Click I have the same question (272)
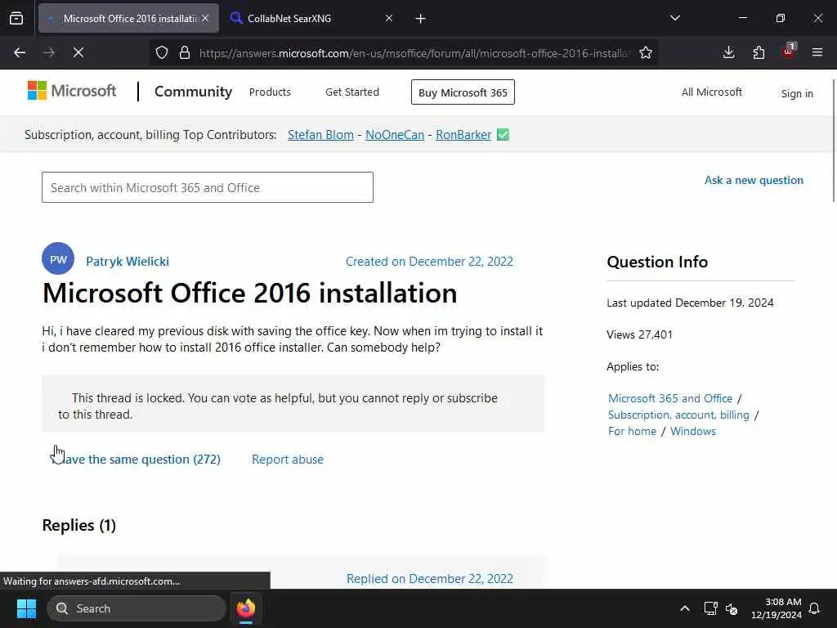 point(137,460)
